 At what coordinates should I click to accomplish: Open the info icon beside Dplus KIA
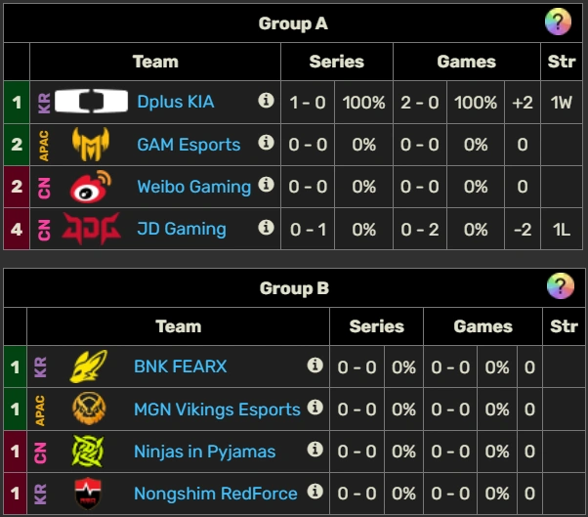(266, 101)
